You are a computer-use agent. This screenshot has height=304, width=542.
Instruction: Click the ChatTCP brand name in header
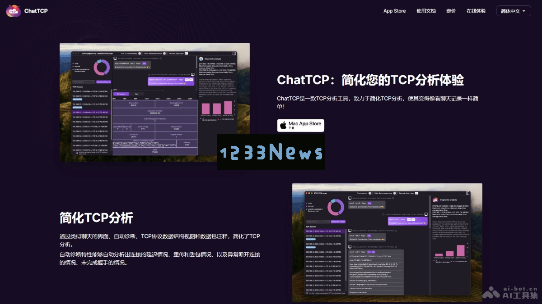36,11
